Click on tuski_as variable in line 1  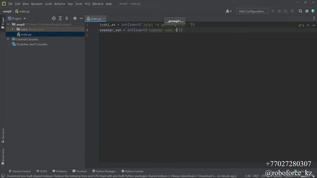tap(107, 25)
